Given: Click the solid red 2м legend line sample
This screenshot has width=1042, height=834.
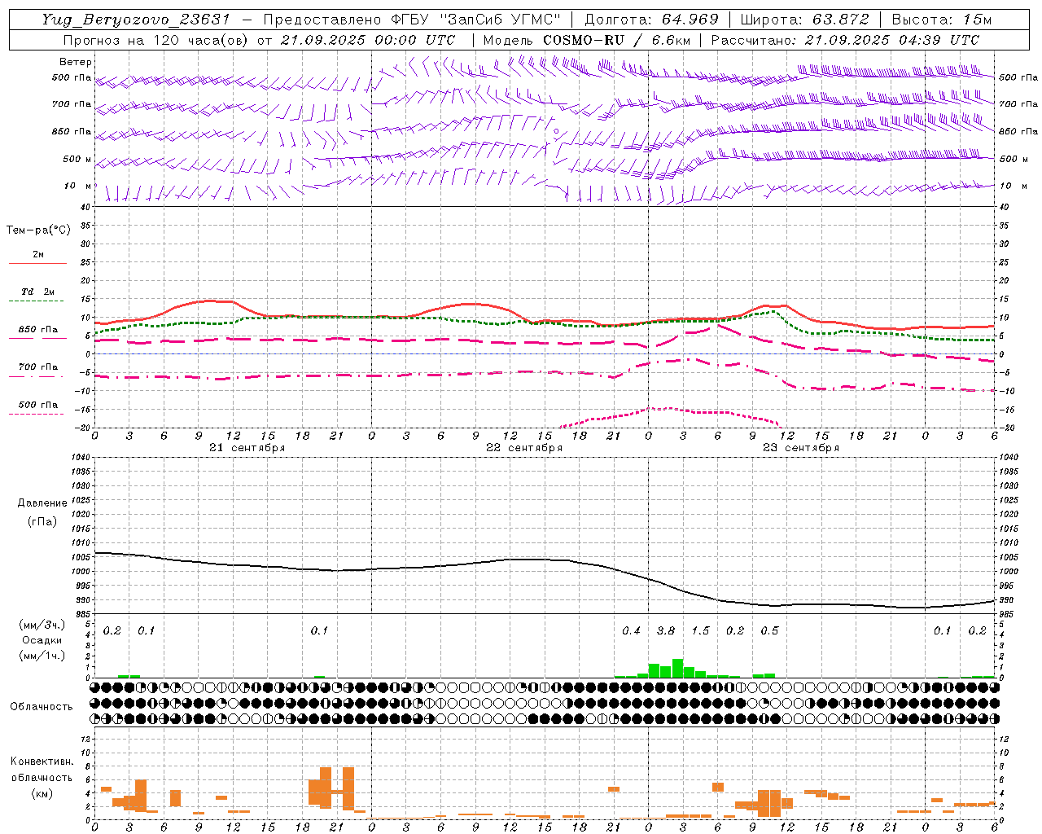Looking at the screenshot, I should coord(37,263).
